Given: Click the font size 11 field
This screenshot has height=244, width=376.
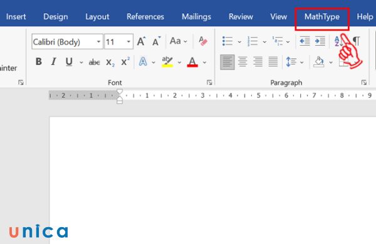Looking at the screenshot, I should coord(115,42).
